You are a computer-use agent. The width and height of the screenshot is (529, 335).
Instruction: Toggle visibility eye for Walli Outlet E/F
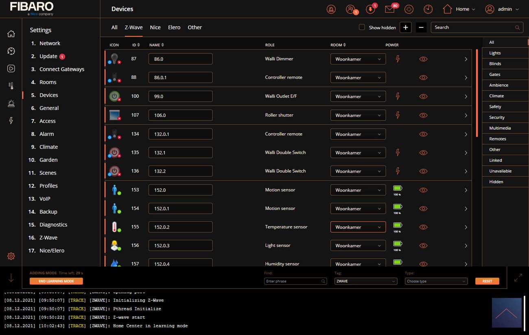[x=423, y=96]
